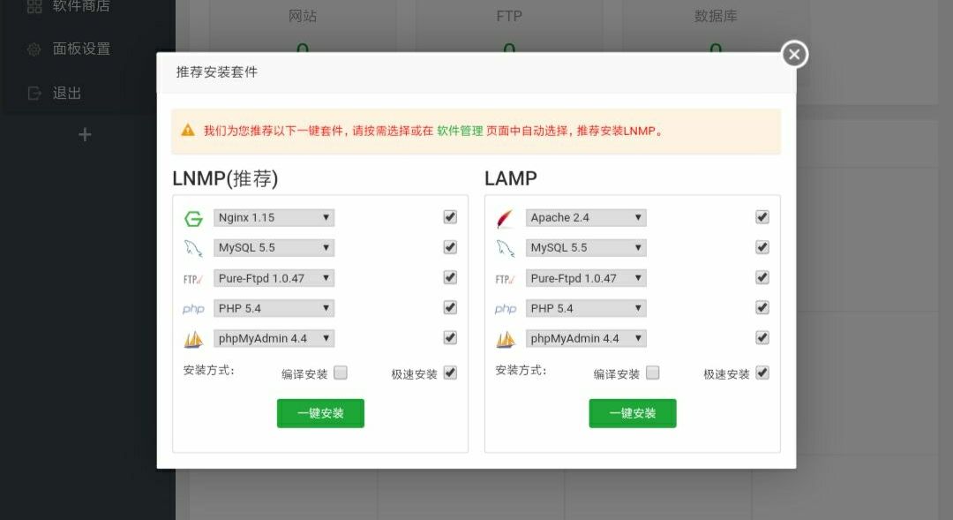953x520 pixels.
Task: Uncheck Nginx 1.15 in LNMP
Action: pos(450,217)
